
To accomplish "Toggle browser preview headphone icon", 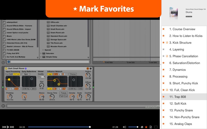I will (x=9, y=62).
